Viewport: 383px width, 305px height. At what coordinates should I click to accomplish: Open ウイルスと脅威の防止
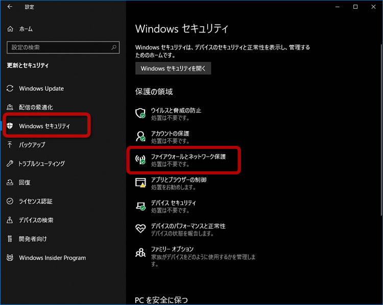point(176,111)
